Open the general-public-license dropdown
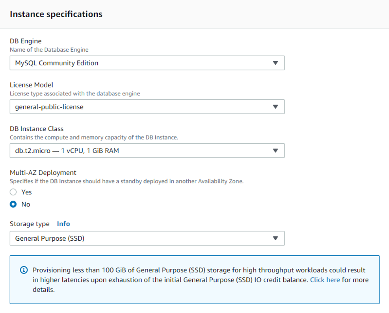Screen dimensions: 389x313 click(147, 107)
